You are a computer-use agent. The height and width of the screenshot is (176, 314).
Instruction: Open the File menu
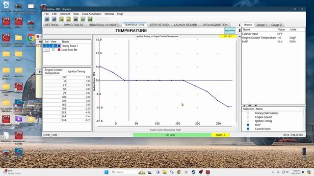click(47, 14)
